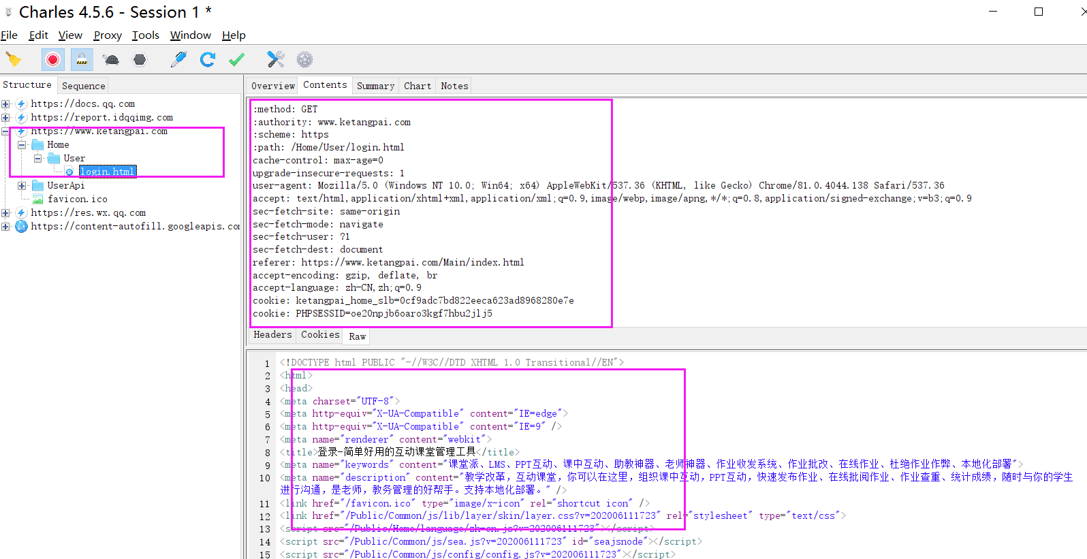Switch to the Summary tab
The height and width of the screenshot is (559, 1087).
tap(375, 86)
